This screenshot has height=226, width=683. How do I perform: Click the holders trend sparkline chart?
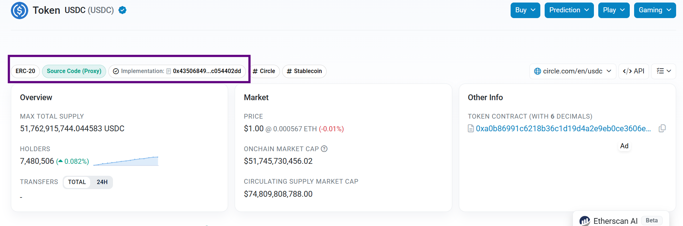coord(126,161)
